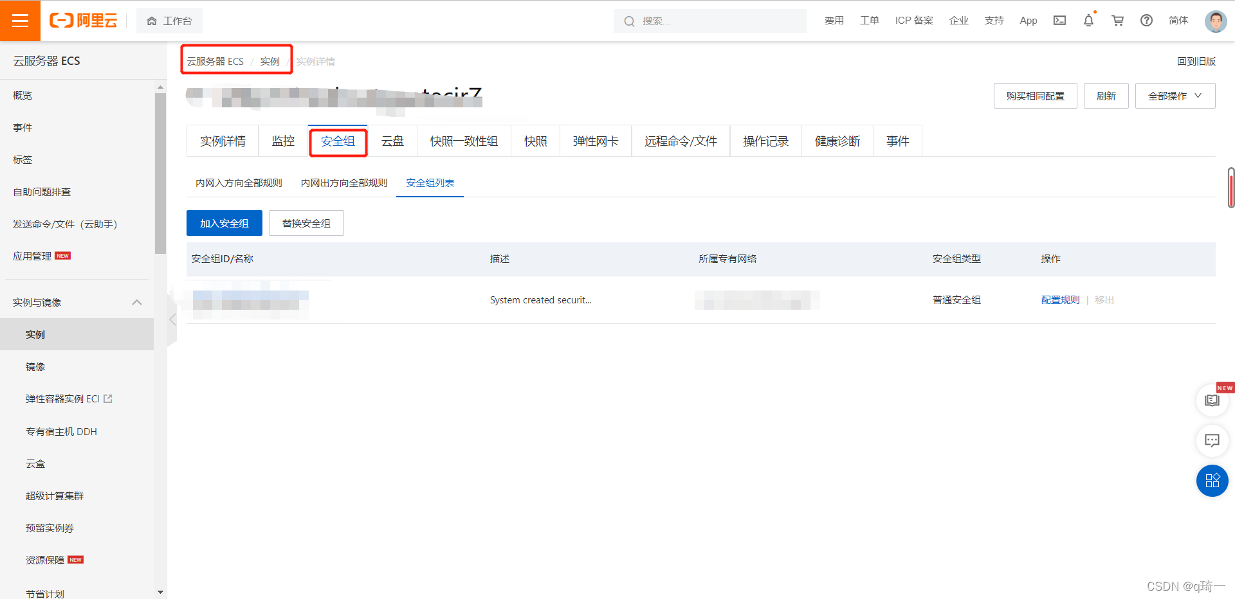
Task: Show 内网入方向全部规则 sub-tab
Action: (239, 183)
